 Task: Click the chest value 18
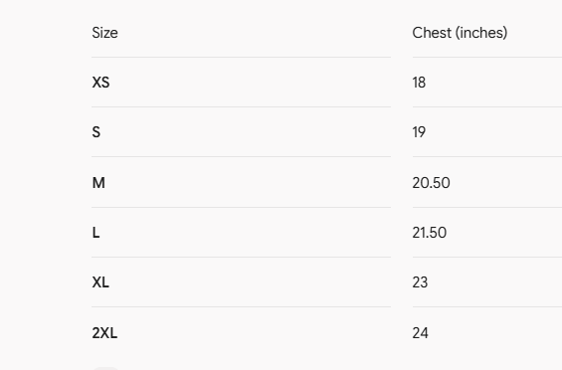[419, 83]
